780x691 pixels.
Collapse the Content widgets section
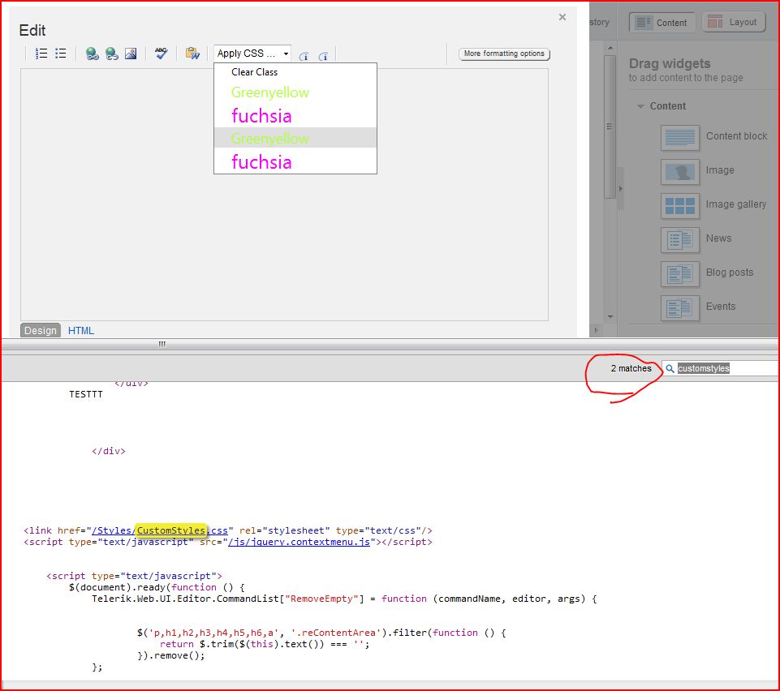coord(640,106)
